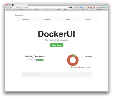Follow the dockerui link in footer
113x98 pixels.
click(x=88, y=75)
